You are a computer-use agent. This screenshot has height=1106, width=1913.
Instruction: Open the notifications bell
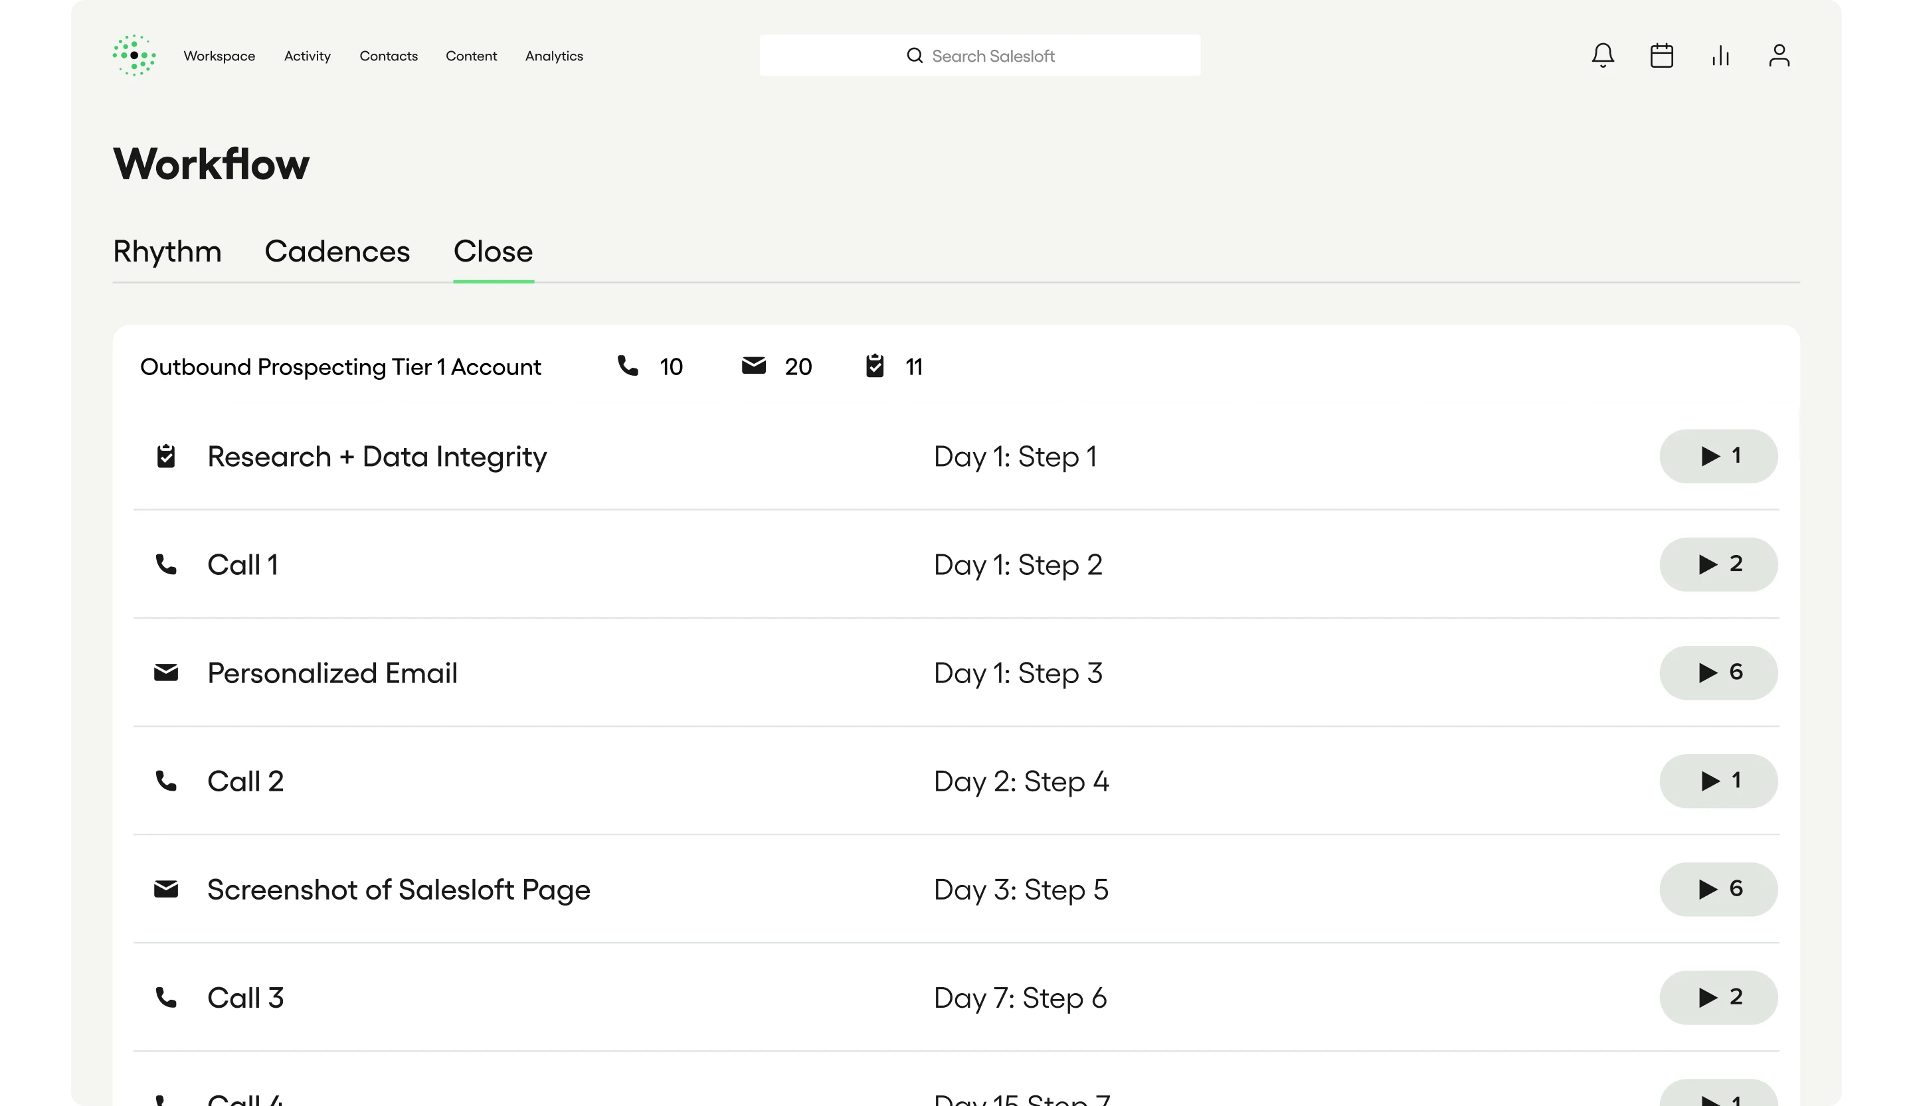1603,55
